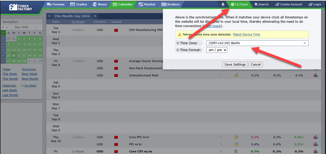
Task: Select the week row starting with 27
Action: pyautogui.click(x=3, y=61)
